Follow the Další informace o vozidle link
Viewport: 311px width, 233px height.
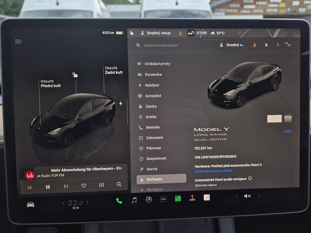[213, 171]
